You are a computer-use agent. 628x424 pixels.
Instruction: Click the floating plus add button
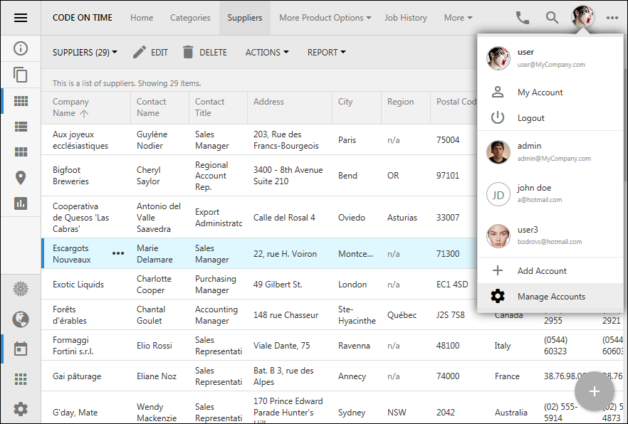coord(595,391)
